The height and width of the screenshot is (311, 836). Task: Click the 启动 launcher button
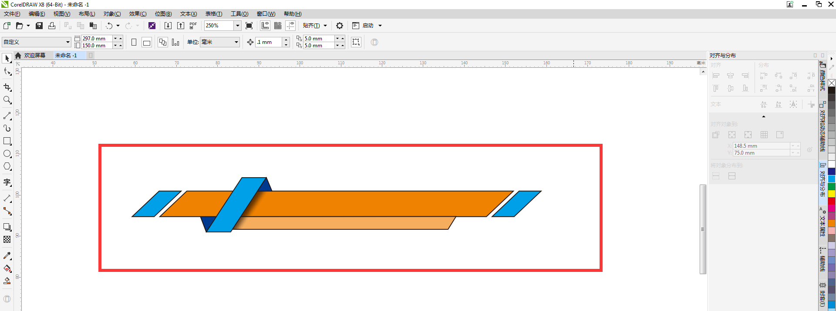click(x=368, y=26)
